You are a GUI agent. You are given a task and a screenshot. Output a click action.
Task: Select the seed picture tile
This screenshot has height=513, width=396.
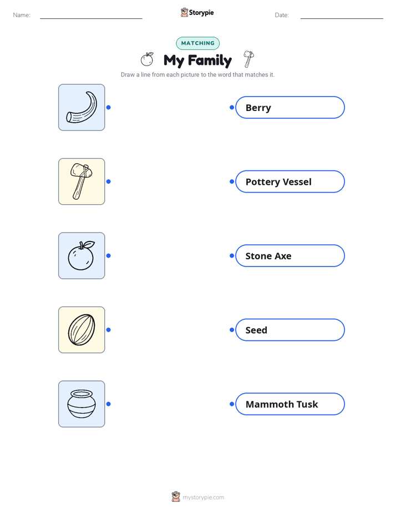coord(82,330)
